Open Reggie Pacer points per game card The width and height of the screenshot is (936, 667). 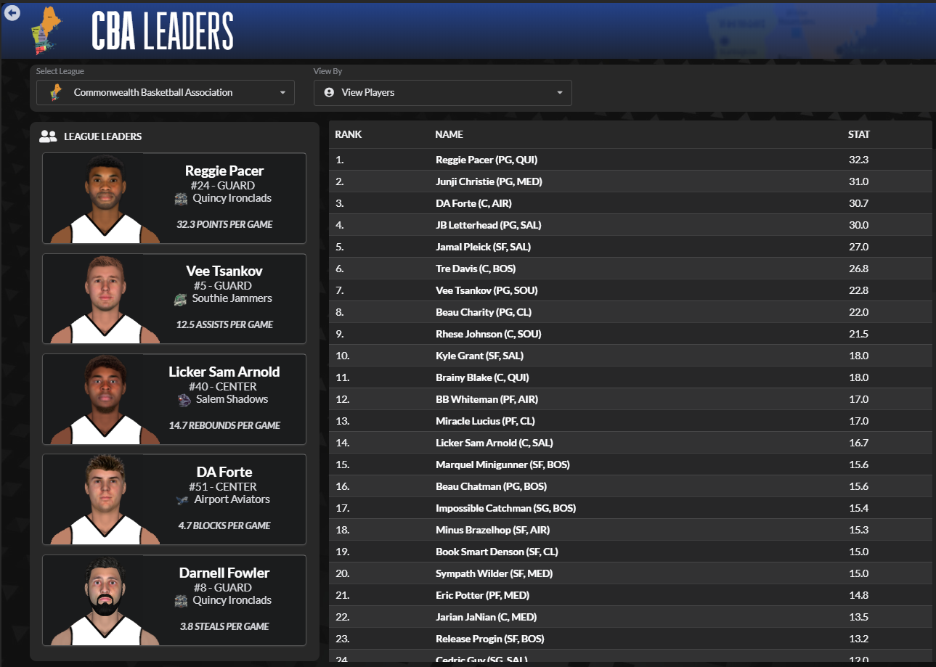pyautogui.click(x=174, y=198)
